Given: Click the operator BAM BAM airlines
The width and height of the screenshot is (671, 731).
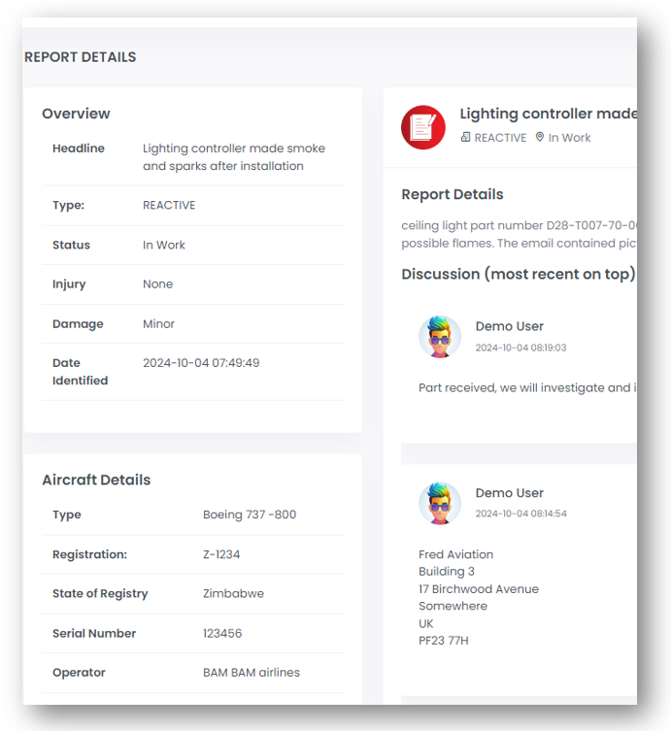Looking at the screenshot, I should [252, 672].
